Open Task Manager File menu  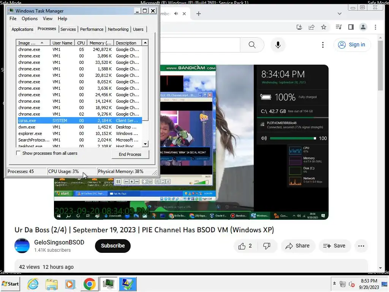click(x=13, y=19)
